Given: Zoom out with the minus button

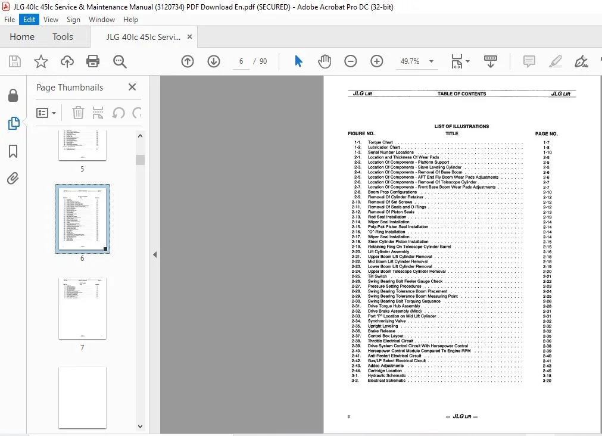Looking at the screenshot, I should (x=350, y=61).
